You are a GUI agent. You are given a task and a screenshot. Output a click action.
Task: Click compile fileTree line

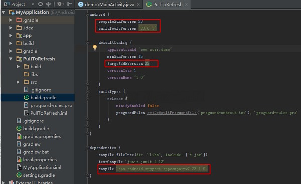click(153, 155)
